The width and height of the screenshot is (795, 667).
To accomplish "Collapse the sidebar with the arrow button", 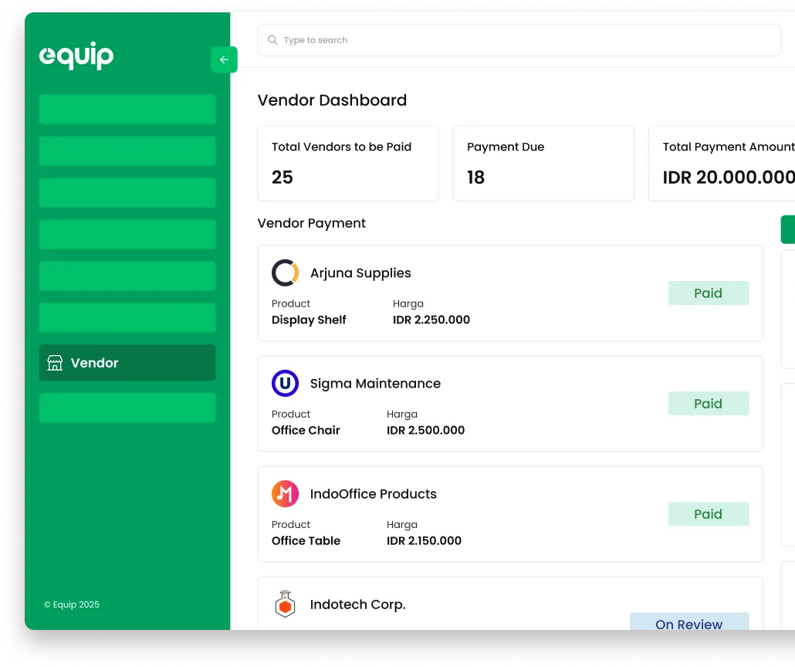I will tap(224, 59).
